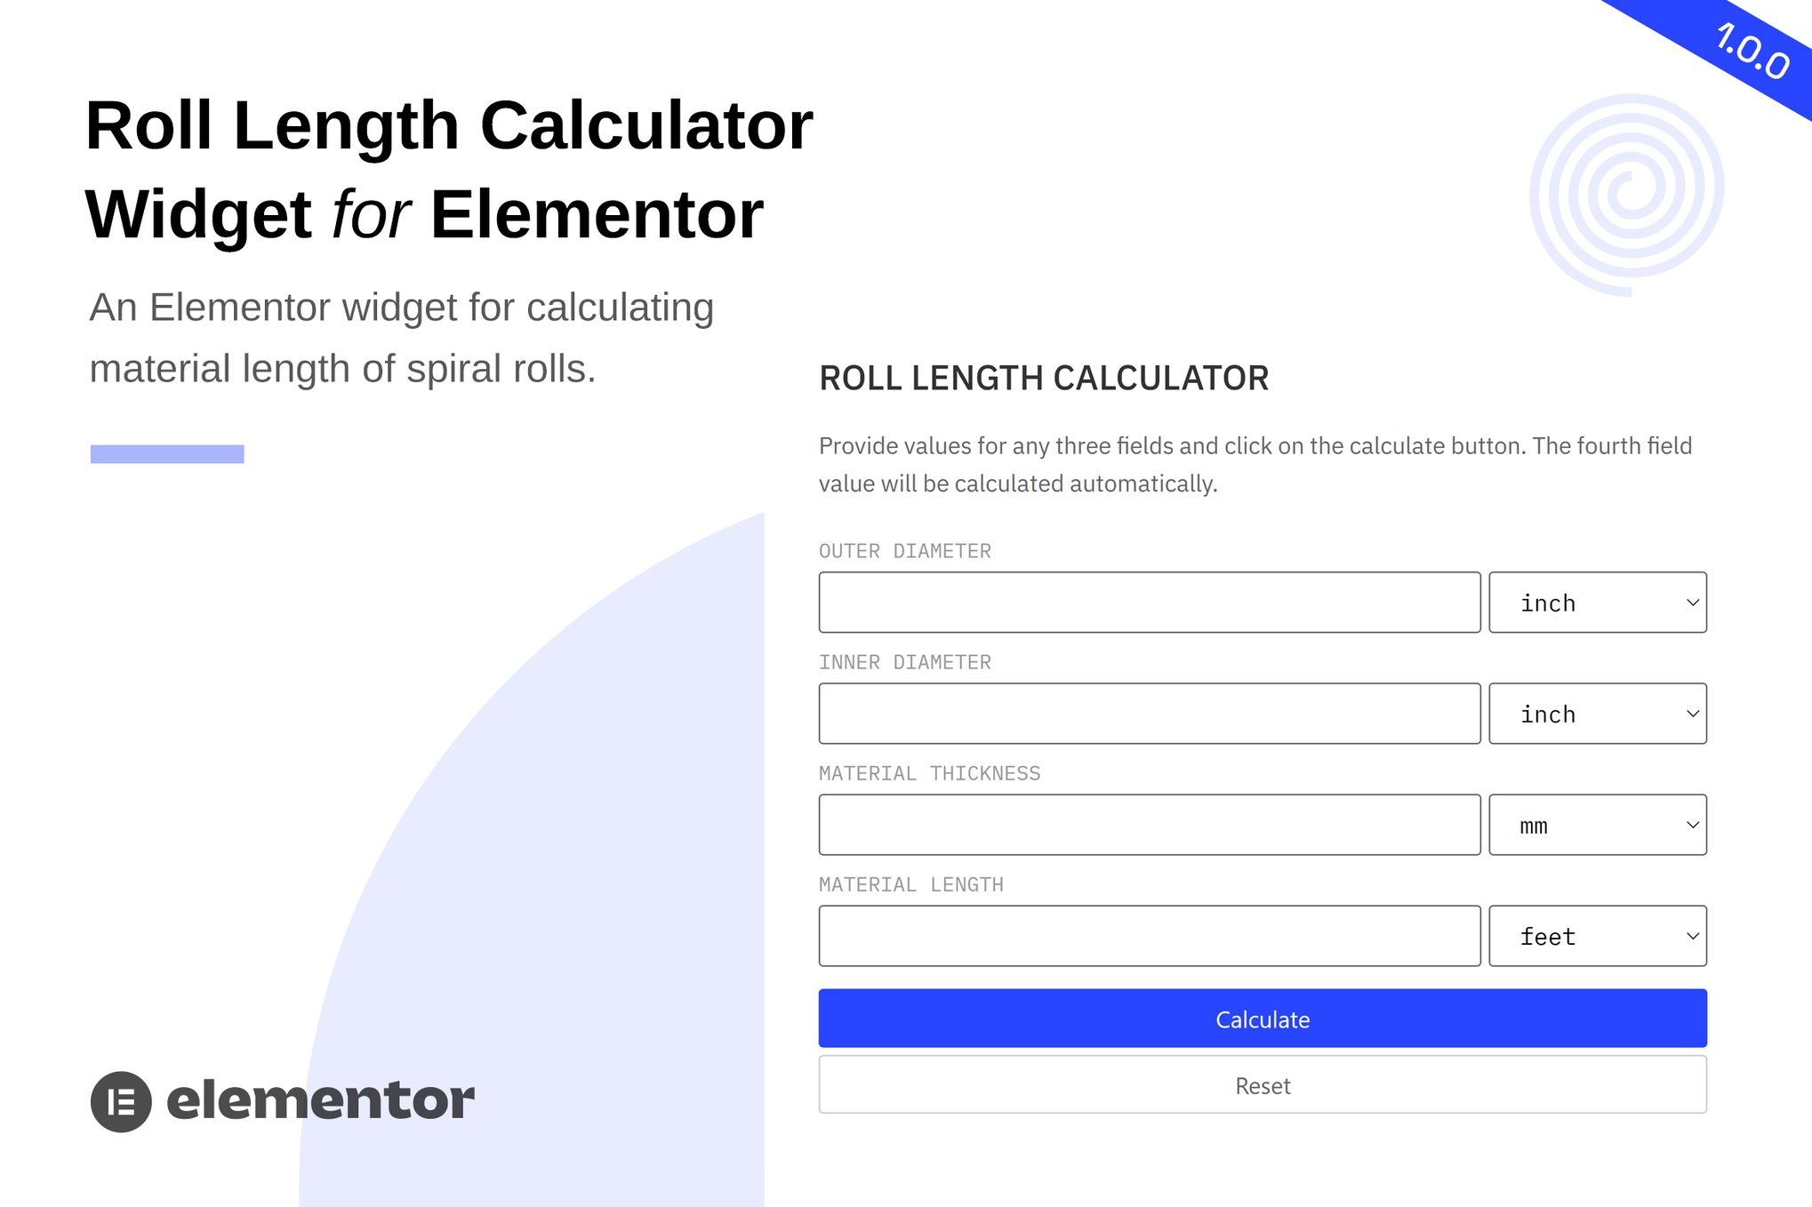Click the instruction paragraph about three fields
This screenshot has width=1812, height=1207.
(x=1255, y=464)
